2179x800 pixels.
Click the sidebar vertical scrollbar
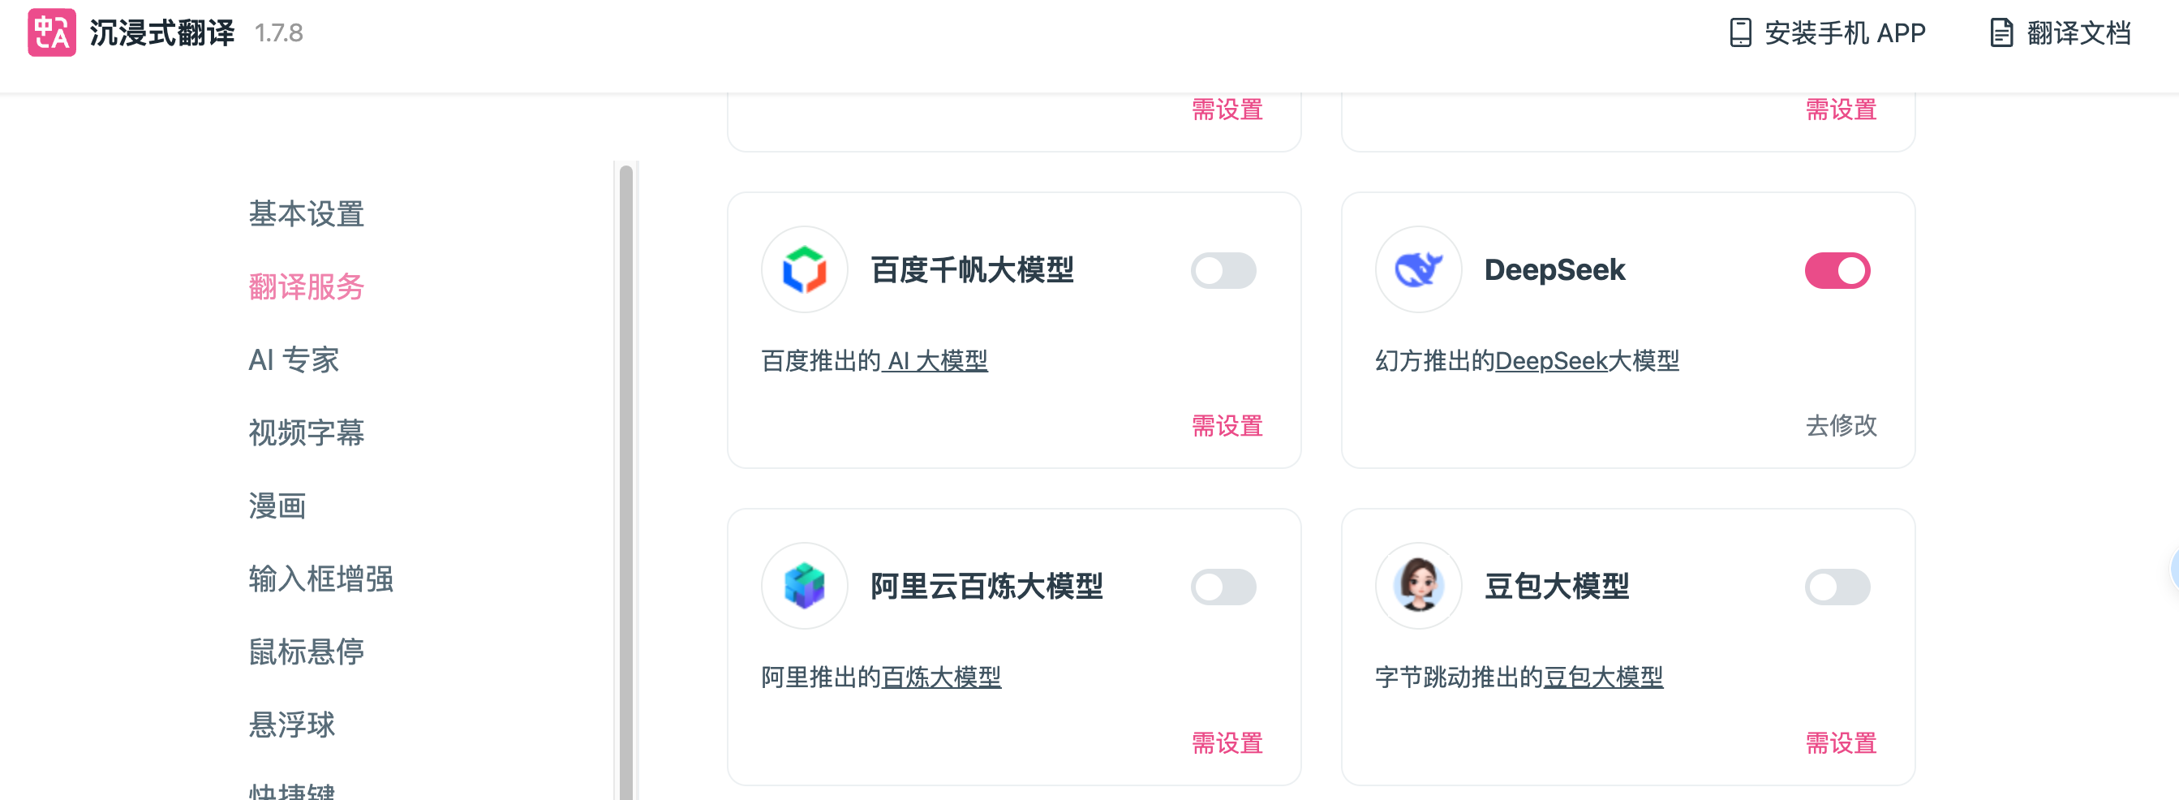626,474
